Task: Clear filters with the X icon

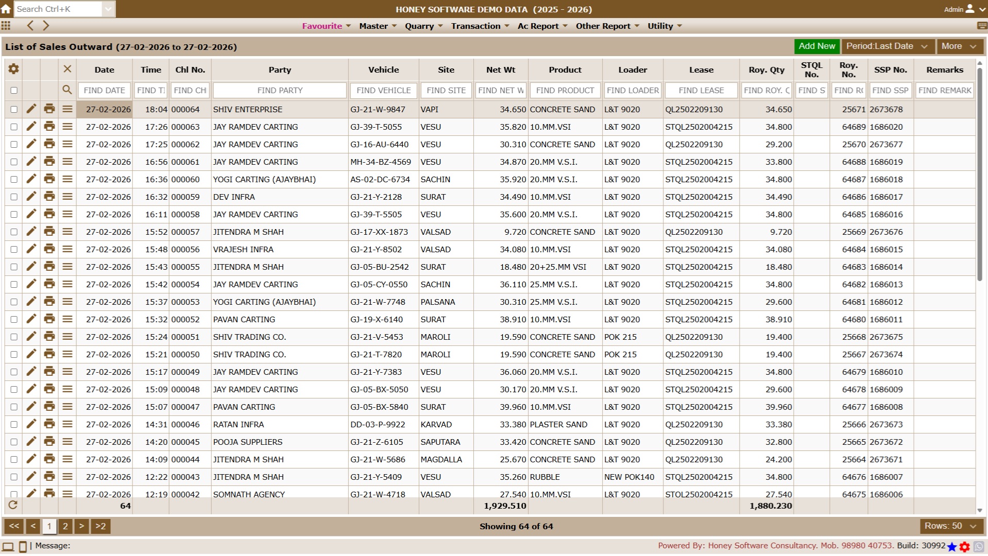Action: (67, 69)
